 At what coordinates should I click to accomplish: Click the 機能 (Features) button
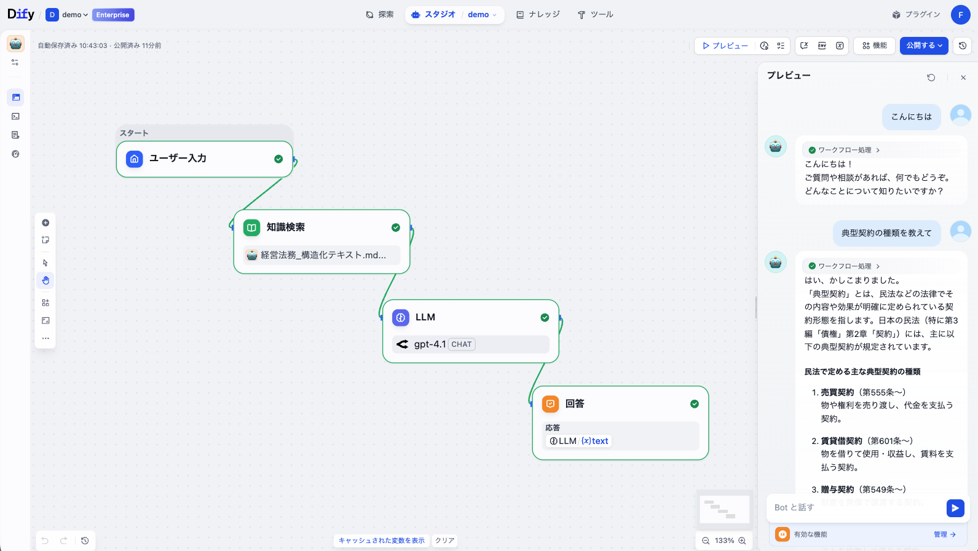point(874,46)
